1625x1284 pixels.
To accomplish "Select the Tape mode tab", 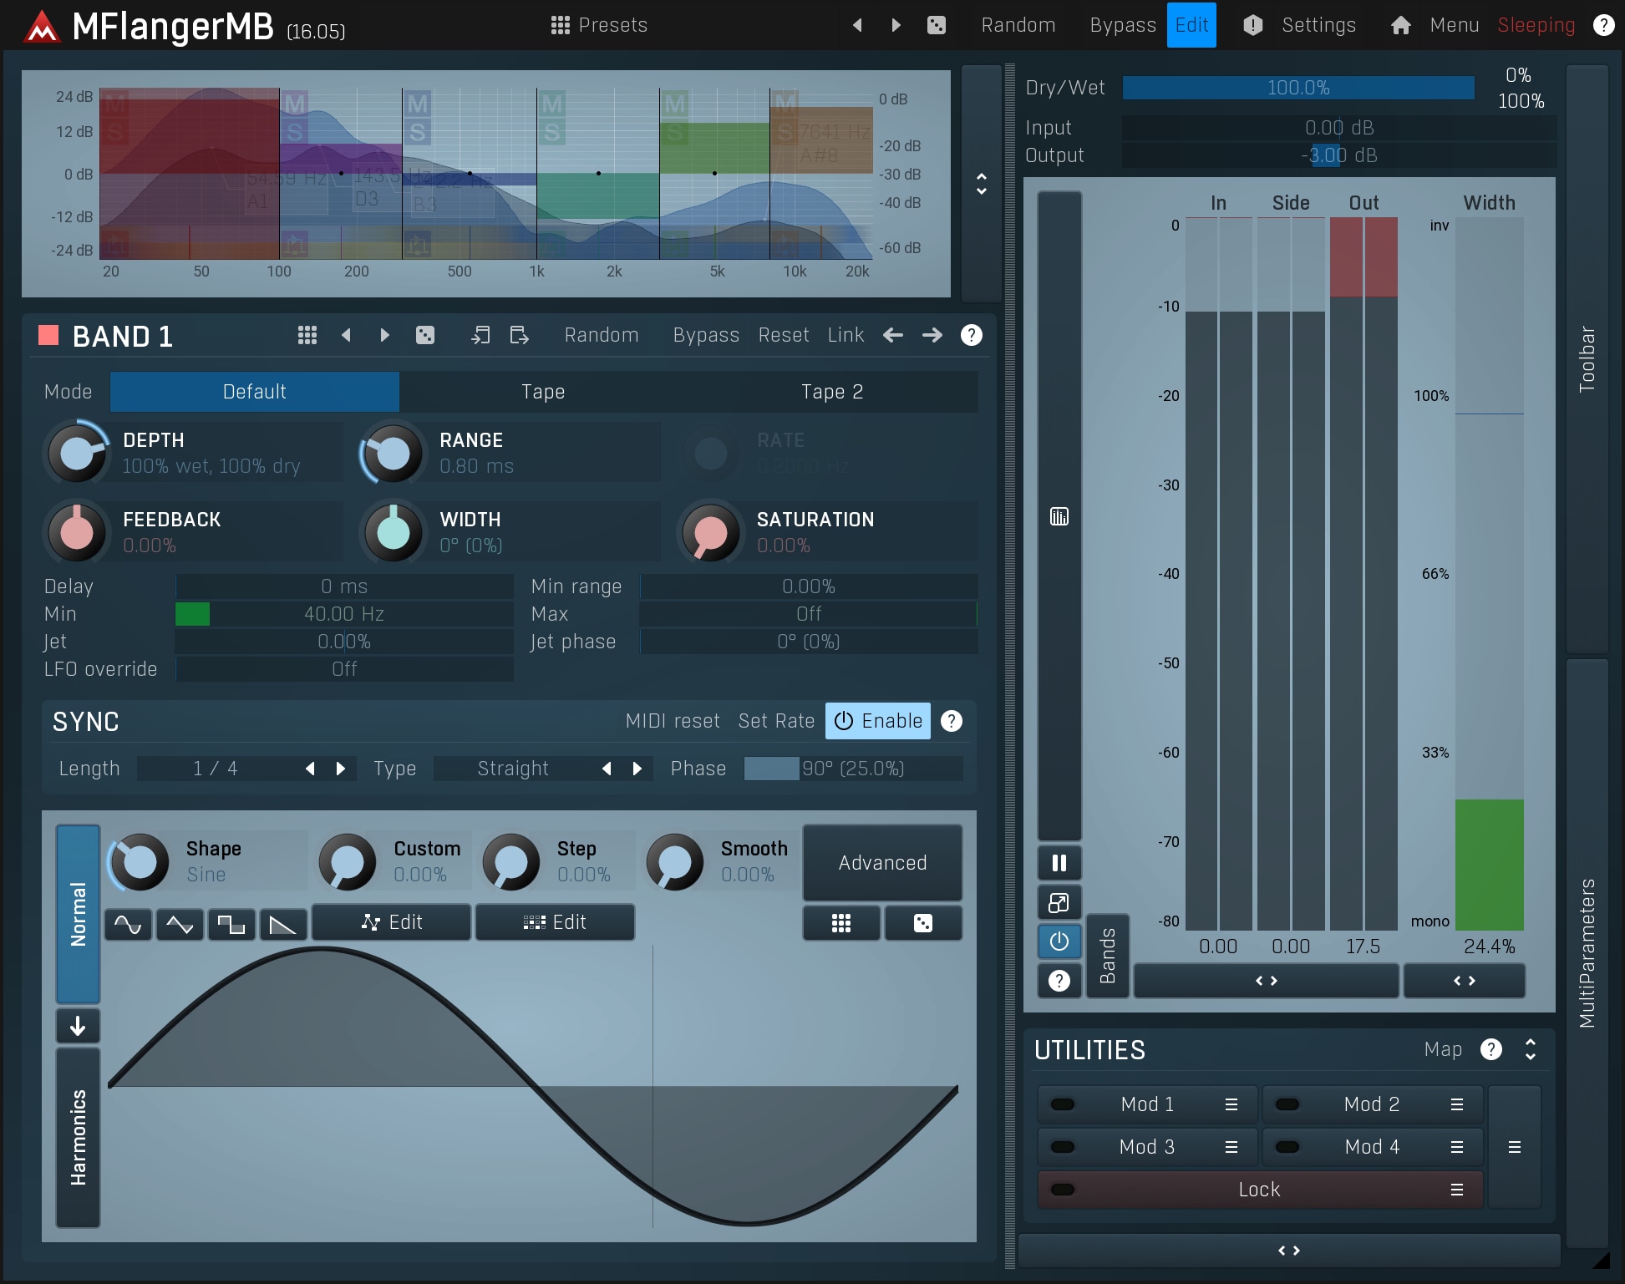I will [x=543, y=392].
